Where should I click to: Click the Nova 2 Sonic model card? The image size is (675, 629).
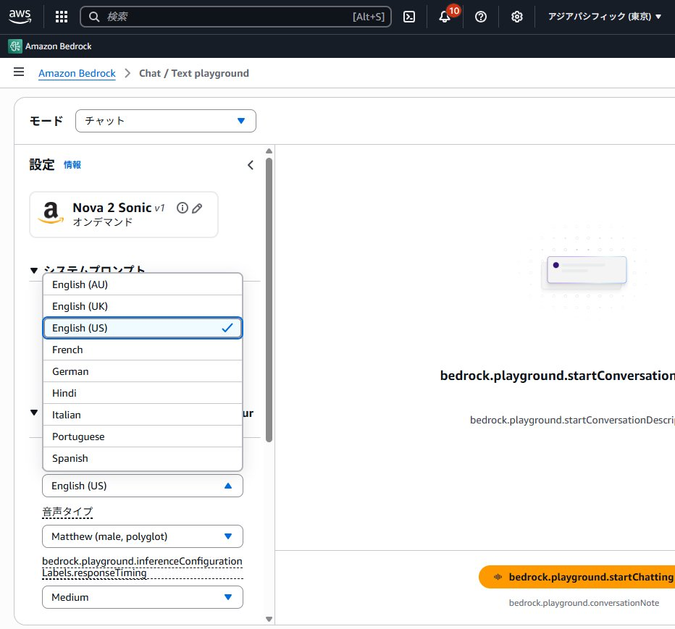[124, 215]
